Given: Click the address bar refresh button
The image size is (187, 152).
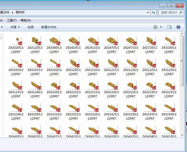Looking at the screenshot, I should (154, 12).
